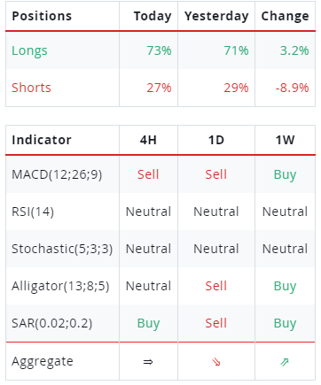Click the Aggregate row label
The height and width of the screenshot is (385, 321).
(43, 362)
